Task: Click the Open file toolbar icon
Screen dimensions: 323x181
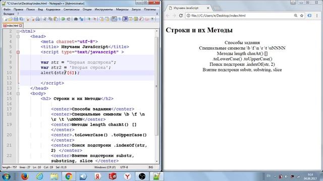Action: (10, 19)
